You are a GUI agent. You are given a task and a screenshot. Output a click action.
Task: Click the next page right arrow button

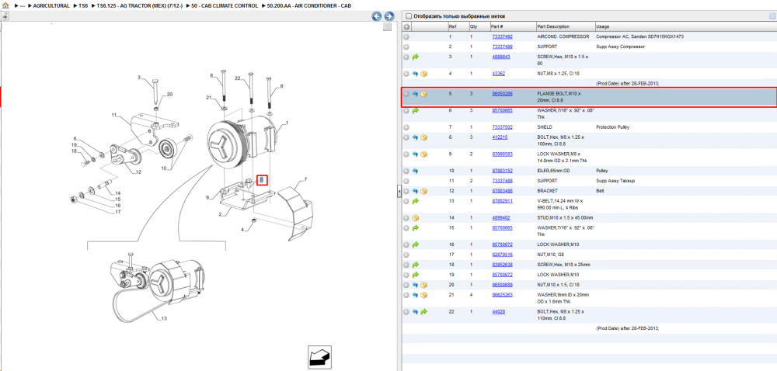click(x=389, y=16)
